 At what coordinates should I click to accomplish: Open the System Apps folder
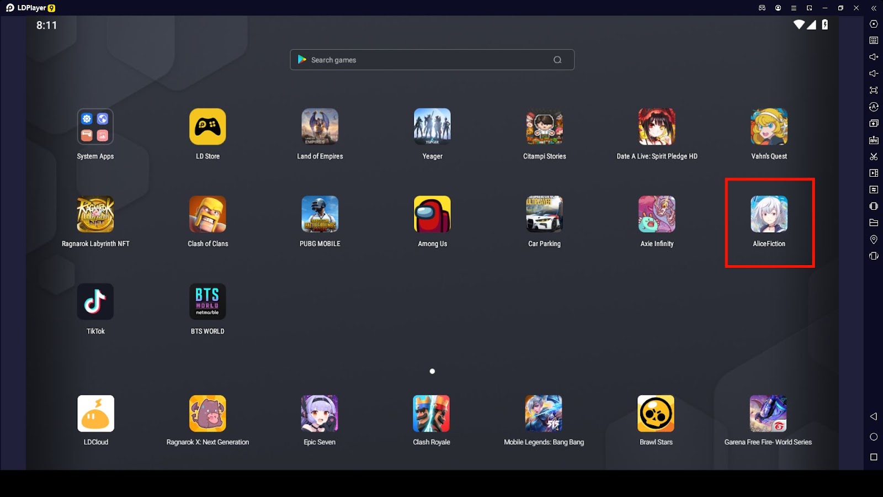95,126
